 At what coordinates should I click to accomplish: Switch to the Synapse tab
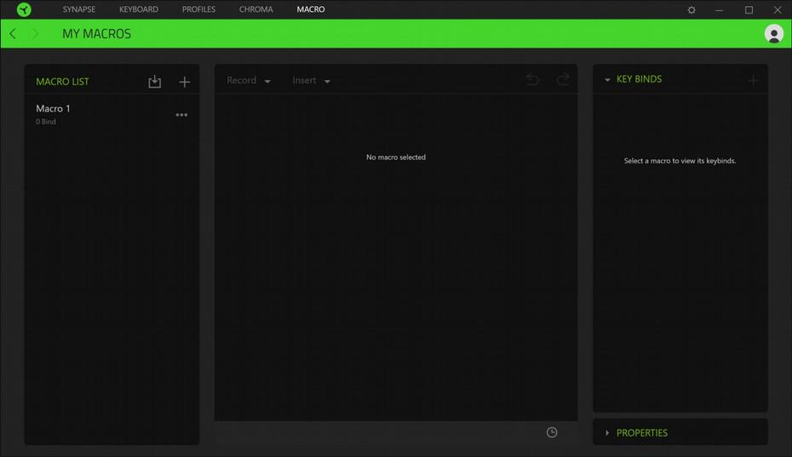click(x=79, y=9)
